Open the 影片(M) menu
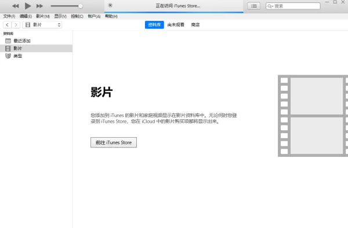 click(43, 16)
